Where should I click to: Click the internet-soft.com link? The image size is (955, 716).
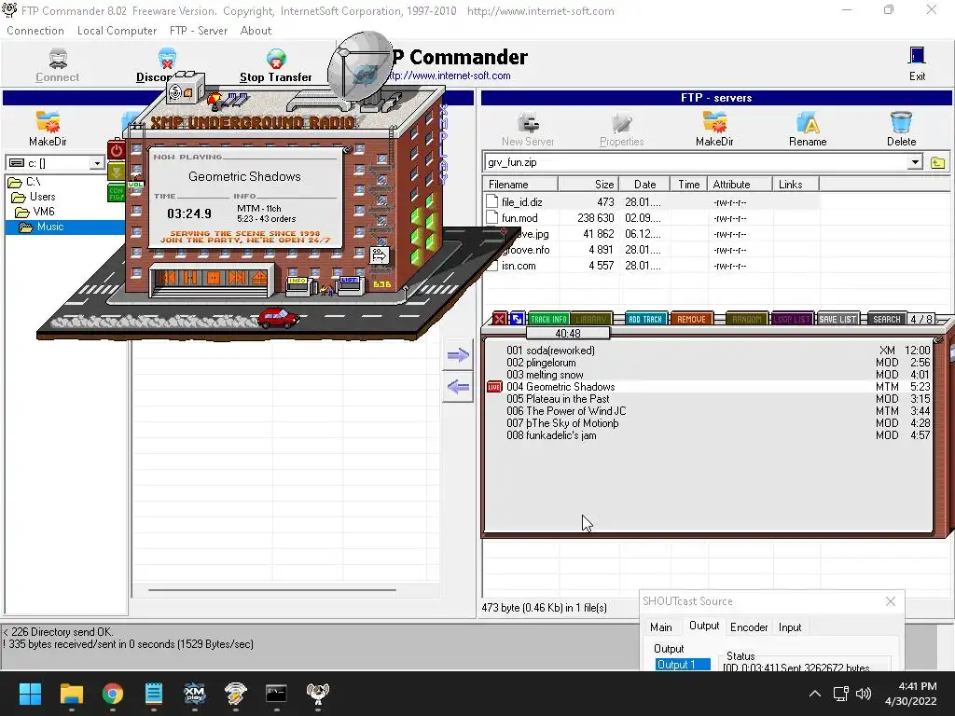pyautogui.click(x=449, y=76)
